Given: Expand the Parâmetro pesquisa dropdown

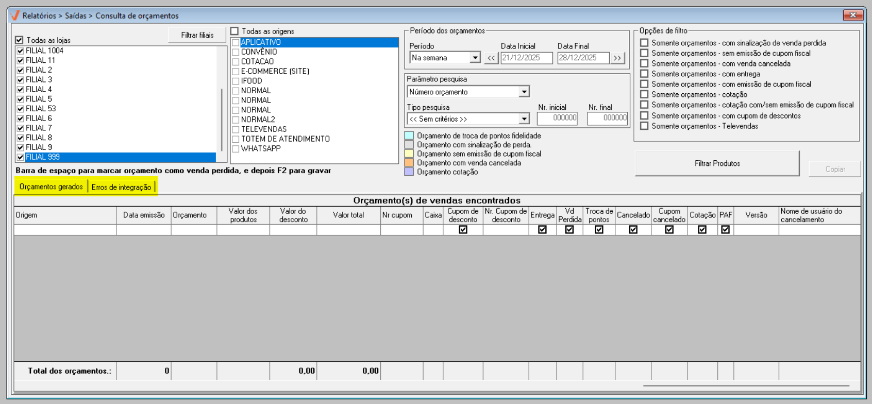Looking at the screenshot, I should [524, 92].
